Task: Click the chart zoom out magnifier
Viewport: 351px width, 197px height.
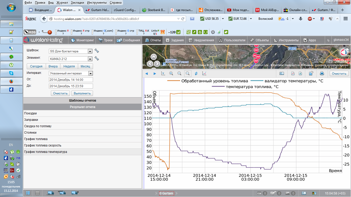Action: (179, 74)
